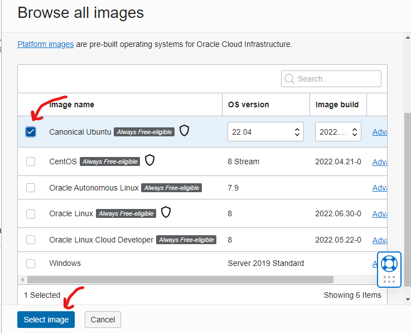This screenshot has height=333, width=411.
Task: Open Advanced link in Oracle Autonomous Linux row
Action: coord(380,188)
